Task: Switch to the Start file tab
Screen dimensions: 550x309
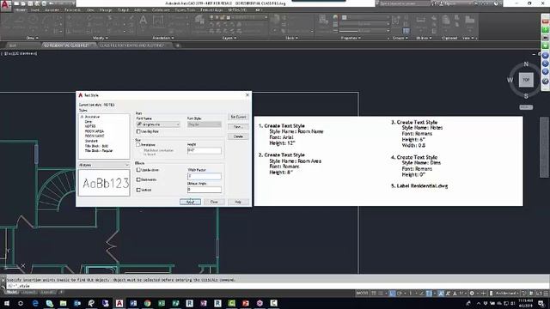Action: pyautogui.click(x=13, y=45)
